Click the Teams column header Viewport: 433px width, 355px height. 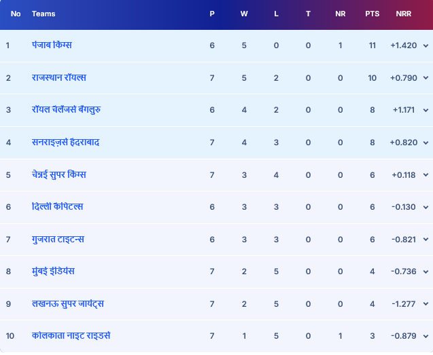coord(44,14)
